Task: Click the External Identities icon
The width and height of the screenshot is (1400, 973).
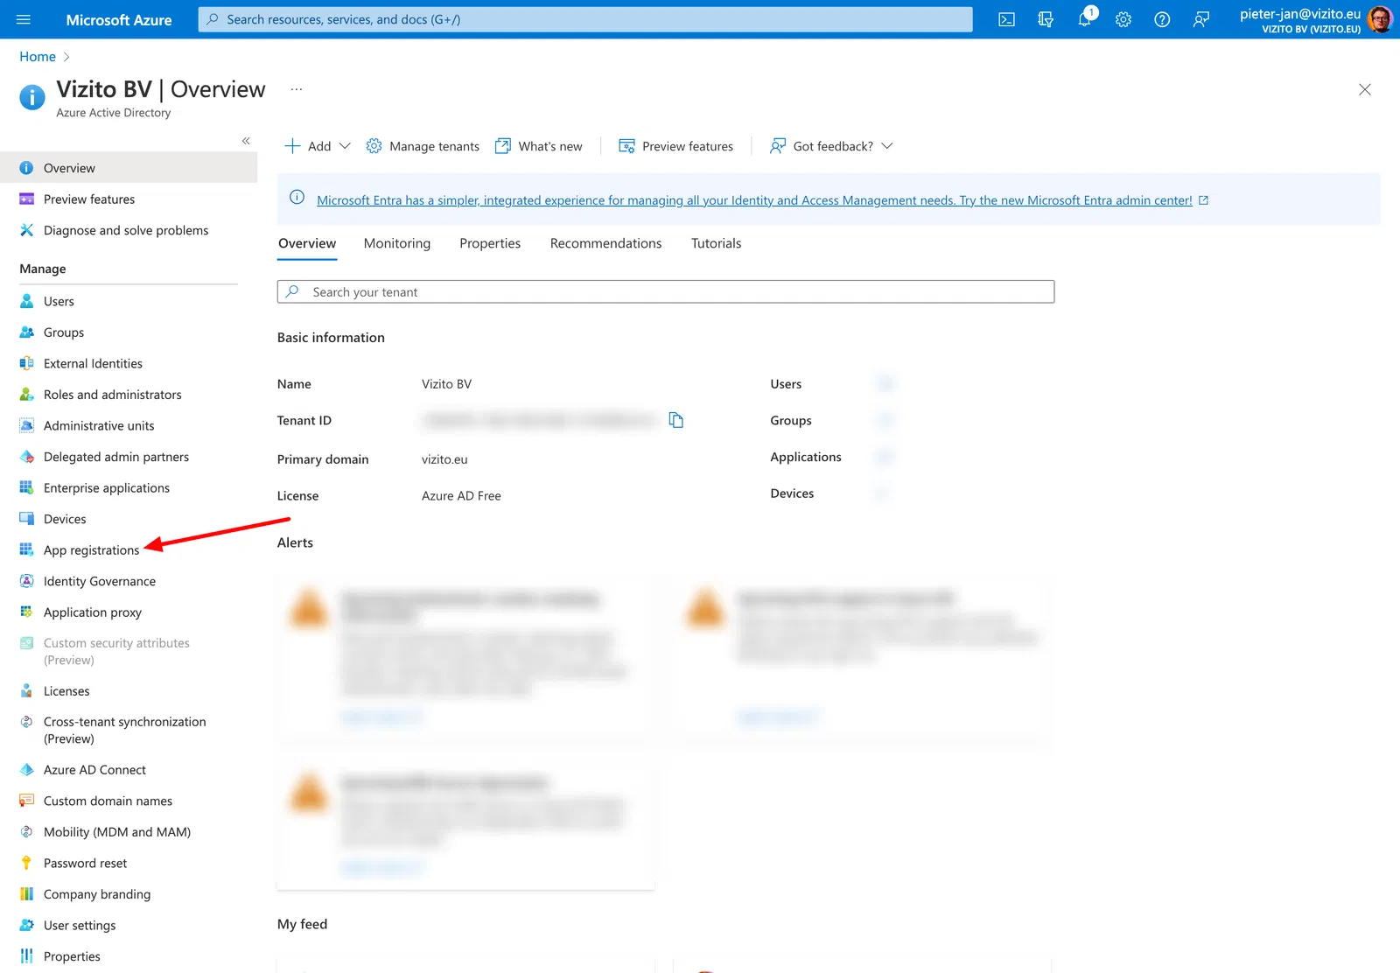Action: 27,363
